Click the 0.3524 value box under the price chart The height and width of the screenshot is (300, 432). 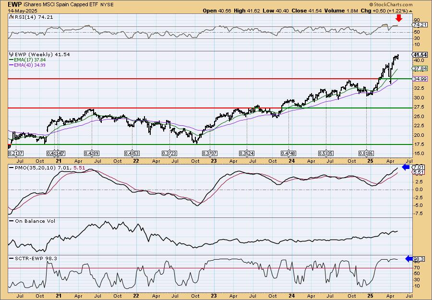click(247, 154)
